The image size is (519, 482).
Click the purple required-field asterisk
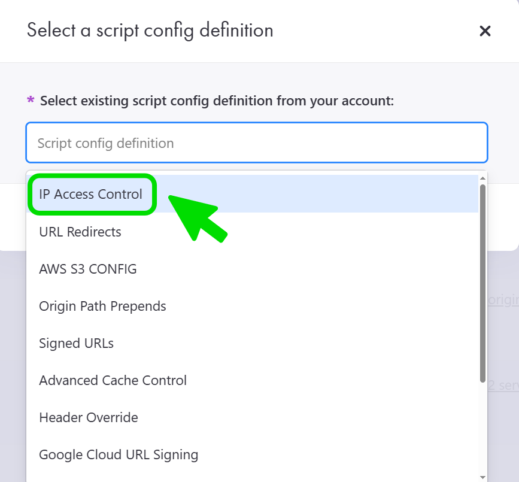point(31,100)
